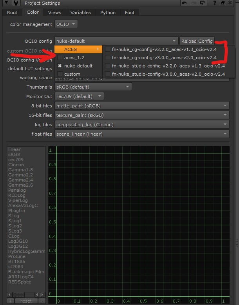Choose fn-nuke_cg-config-v3.0.0_aces-v2.0_ocio-v2.4
The width and height of the screenshot is (239, 305).
click(168, 58)
